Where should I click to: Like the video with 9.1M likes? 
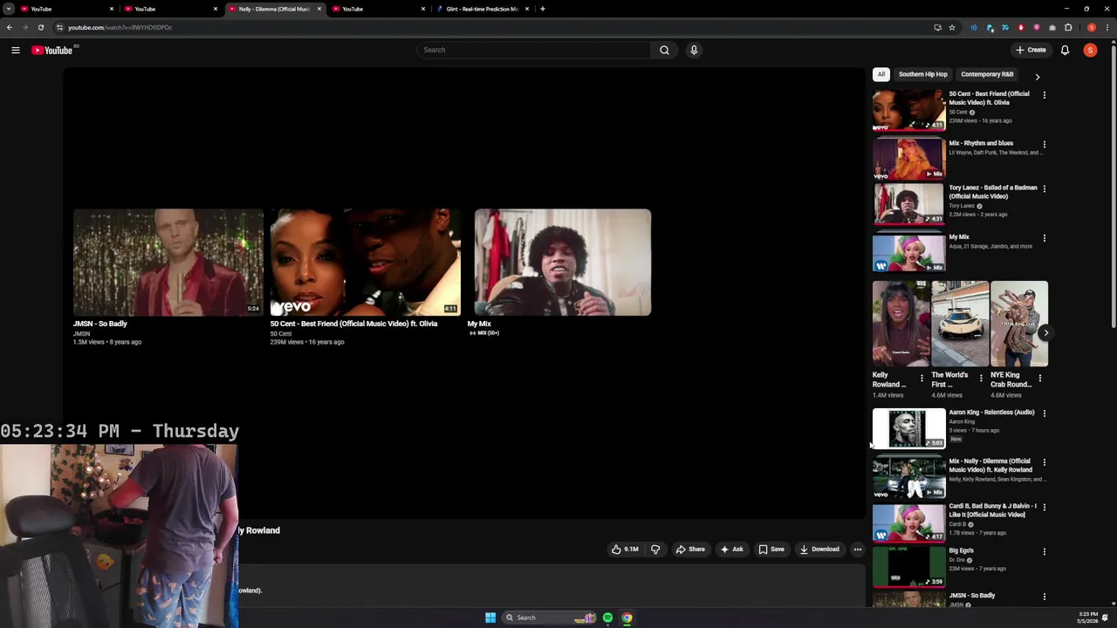coord(625,549)
